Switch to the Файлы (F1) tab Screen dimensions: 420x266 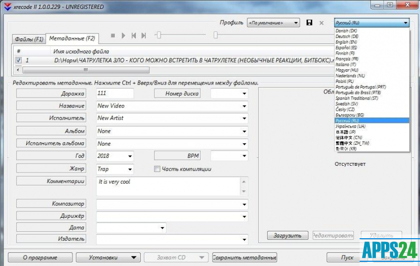tap(29, 39)
